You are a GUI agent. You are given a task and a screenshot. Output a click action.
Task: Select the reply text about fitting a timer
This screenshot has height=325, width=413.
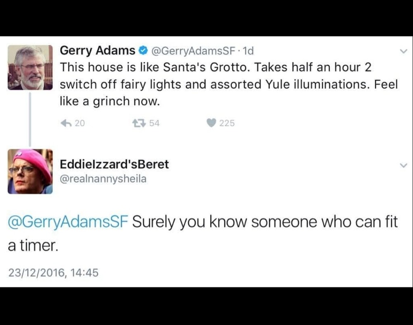click(x=264, y=222)
